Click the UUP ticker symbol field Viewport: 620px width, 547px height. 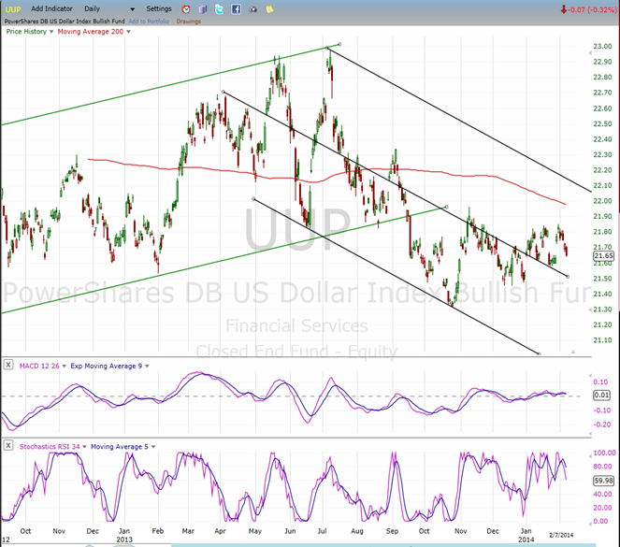tap(12, 8)
